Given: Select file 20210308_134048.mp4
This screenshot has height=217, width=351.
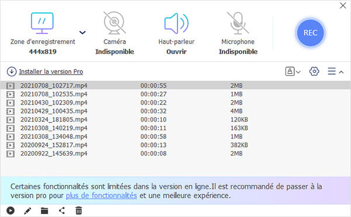Looking at the screenshot, I should tap(175, 136).
